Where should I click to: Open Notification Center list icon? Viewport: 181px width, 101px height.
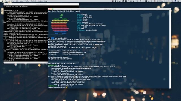tap(178, 1)
